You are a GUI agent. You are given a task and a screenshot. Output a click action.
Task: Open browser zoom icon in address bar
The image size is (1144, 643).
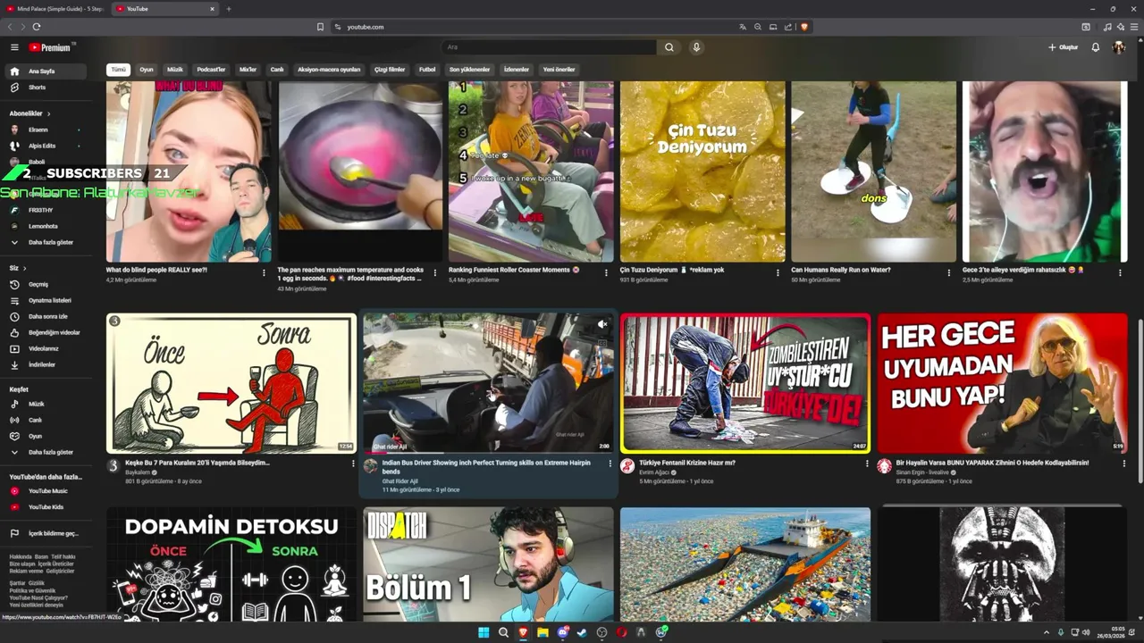click(x=758, y=27)
